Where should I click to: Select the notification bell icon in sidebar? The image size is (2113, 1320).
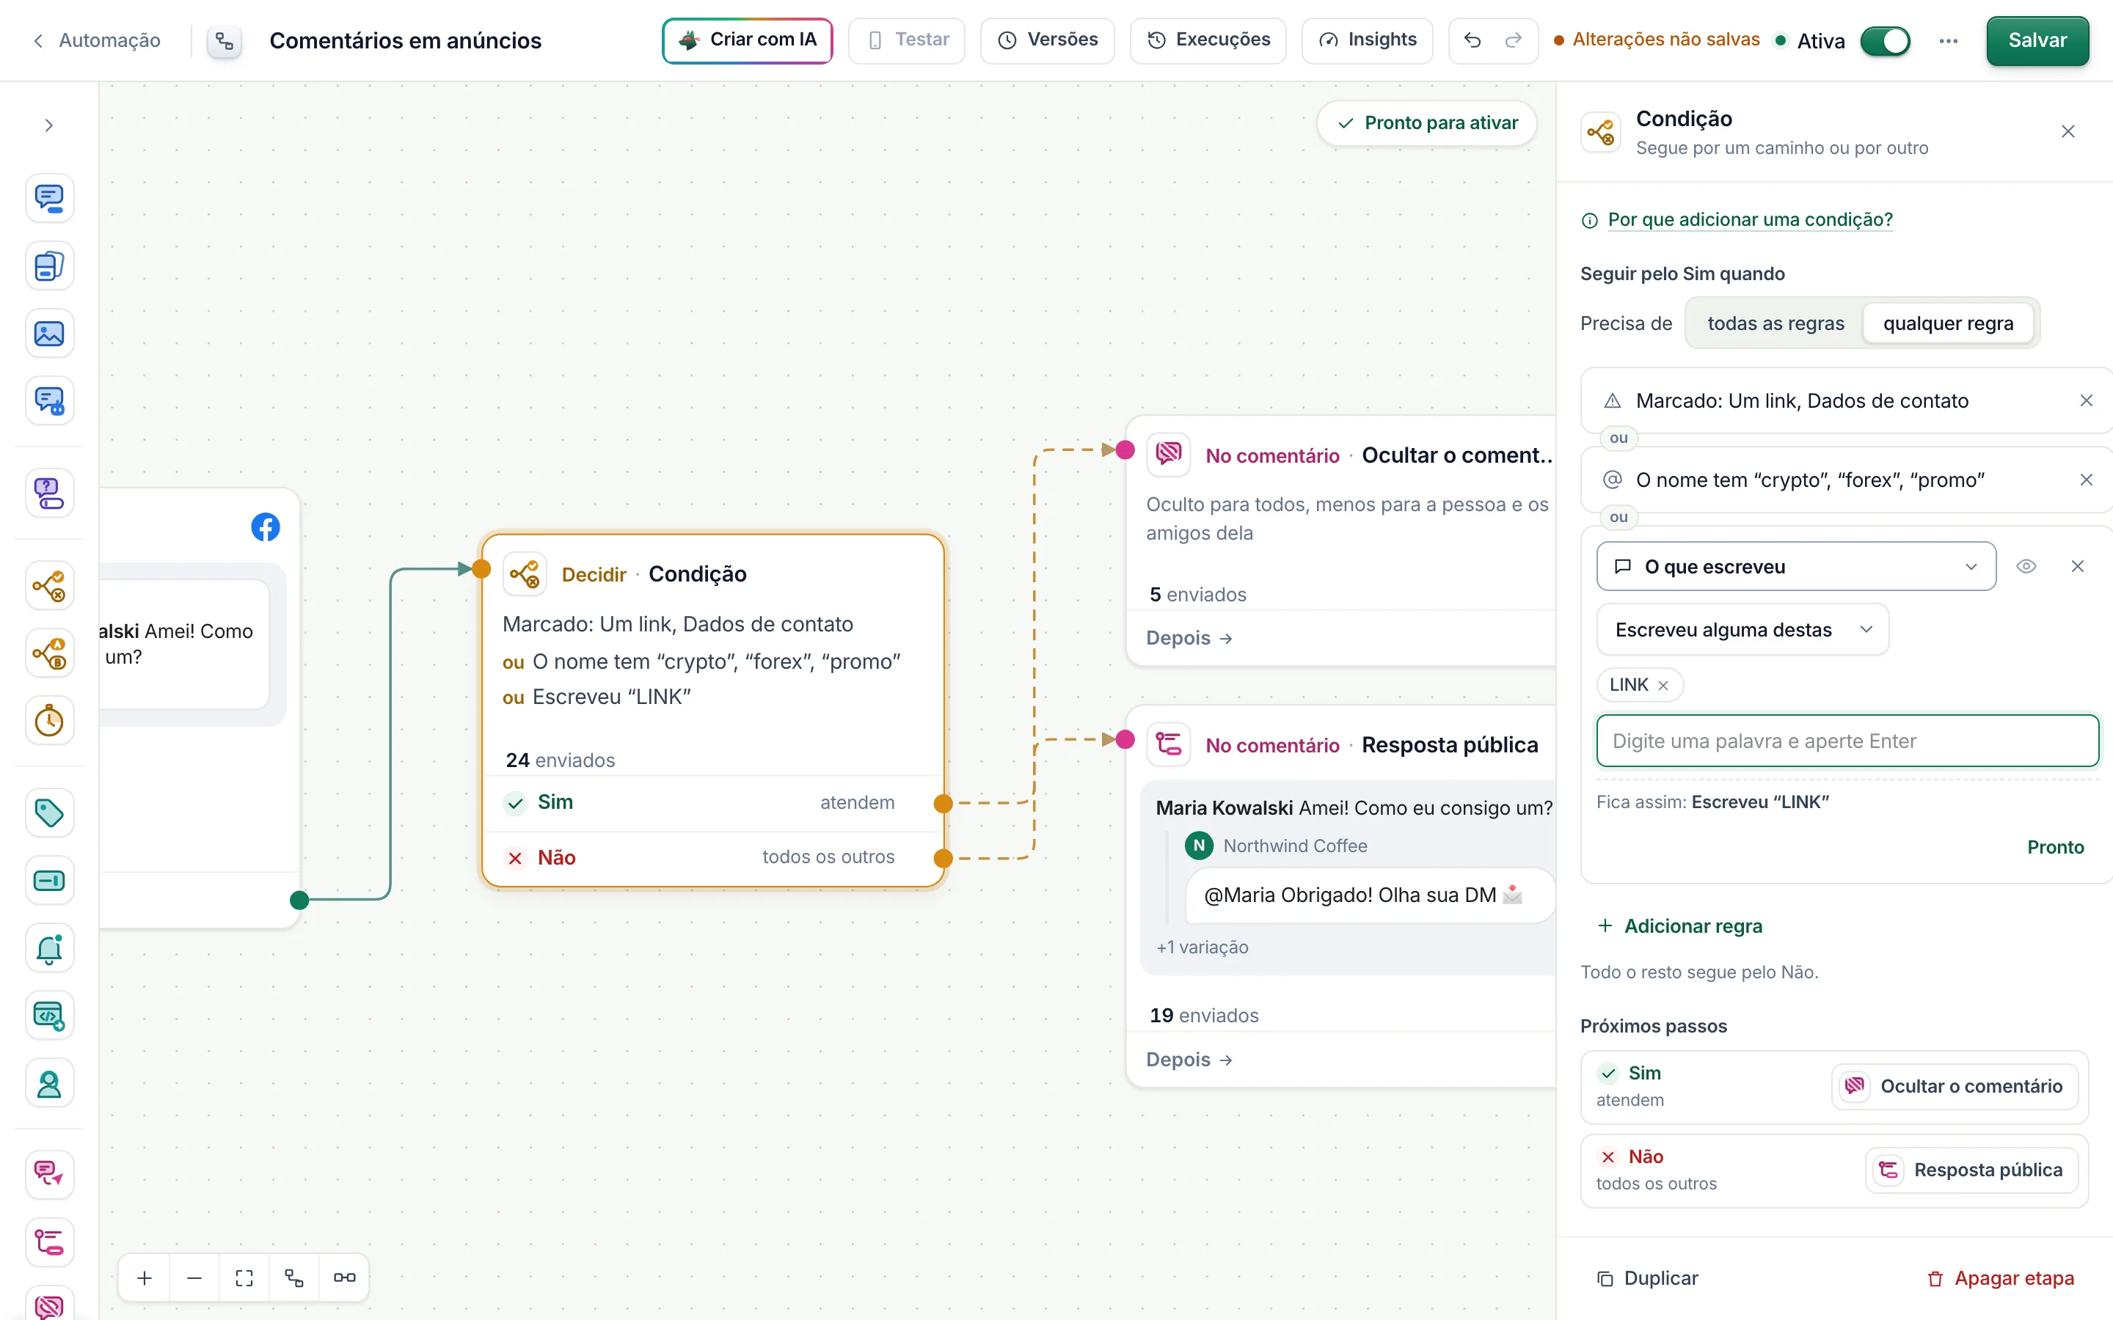pos(49,948)
